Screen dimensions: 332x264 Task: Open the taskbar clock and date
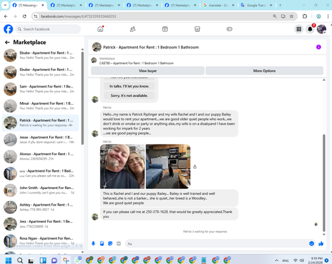click(x=315, y=260)
